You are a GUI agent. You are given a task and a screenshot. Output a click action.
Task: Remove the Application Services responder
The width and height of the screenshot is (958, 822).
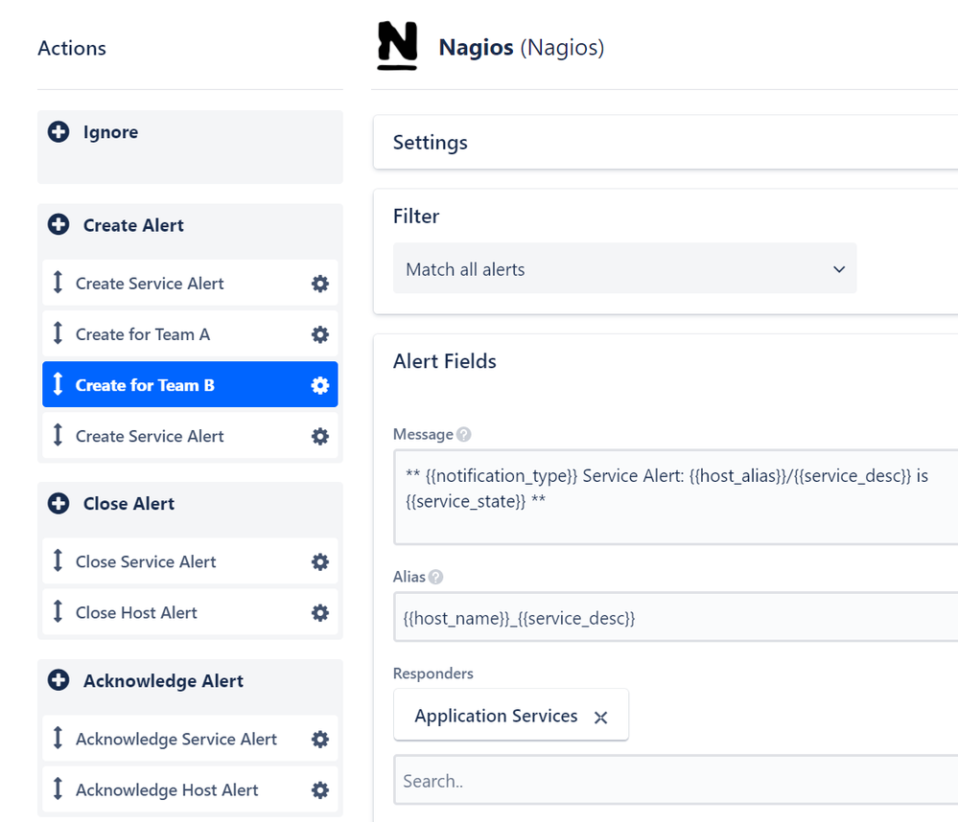click(x=601, y=715)
